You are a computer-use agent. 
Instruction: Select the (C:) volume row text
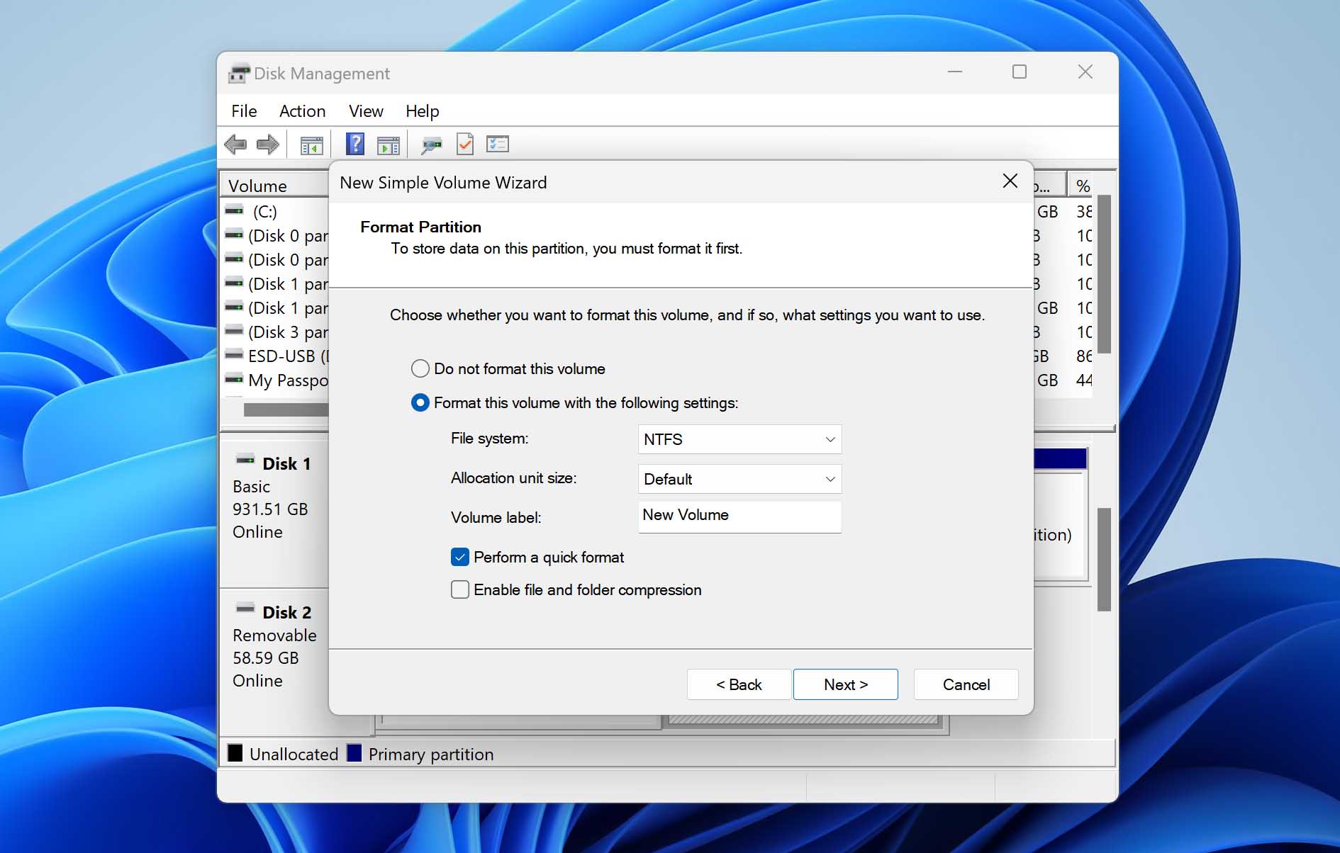[264, 211]
